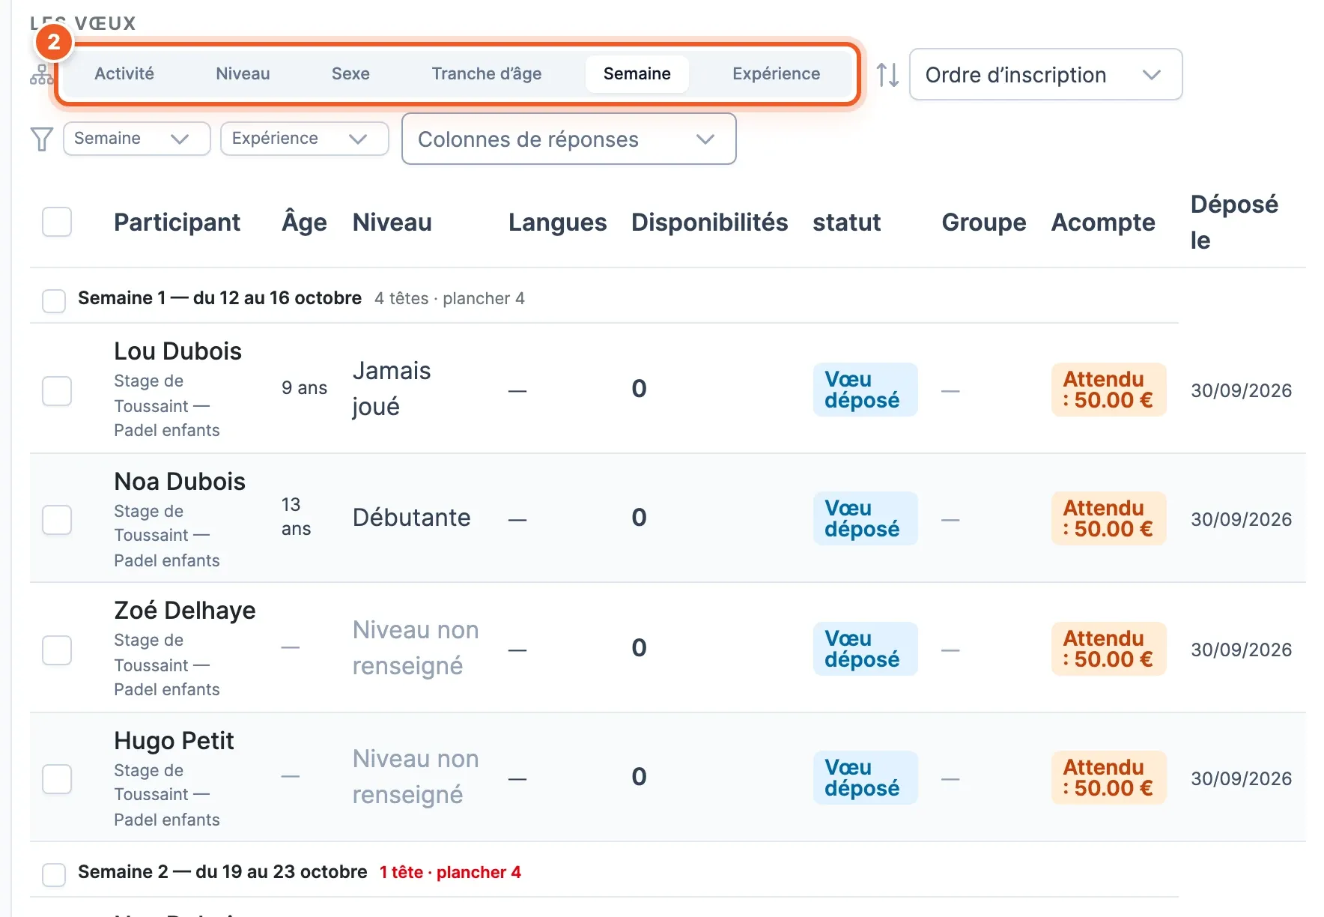Screen dimensions: 1324x917
Task: Open the Semaine filter dropdown
Action: tap(137, 139)
